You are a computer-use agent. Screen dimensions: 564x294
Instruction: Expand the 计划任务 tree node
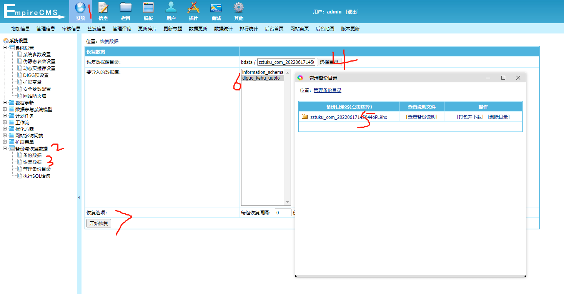[5, 116]
